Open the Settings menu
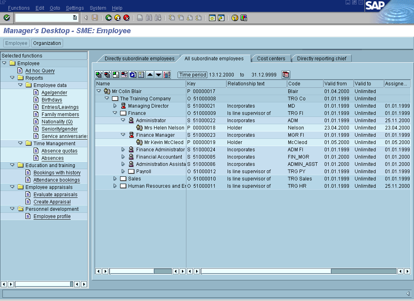Viewport: 414px width, 301px height. tap(75, 8)
